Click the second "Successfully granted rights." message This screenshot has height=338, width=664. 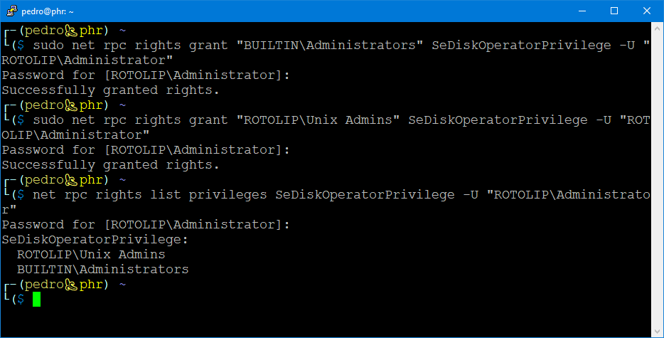(111, 165)
